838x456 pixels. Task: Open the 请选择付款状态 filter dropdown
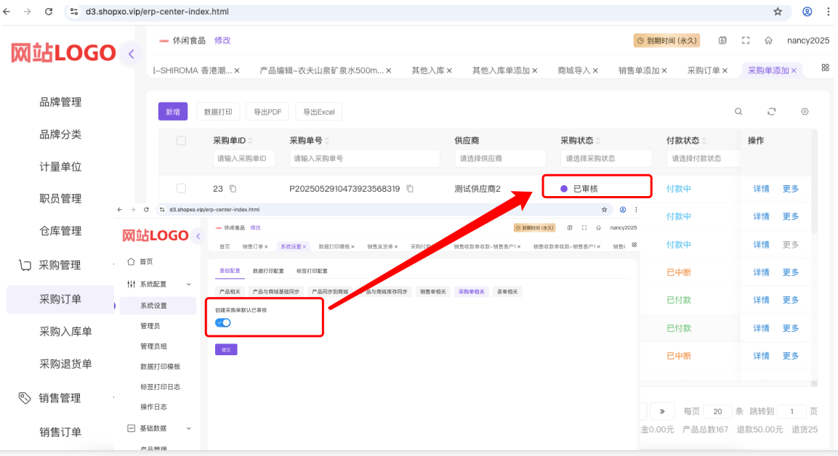[704, 158]
